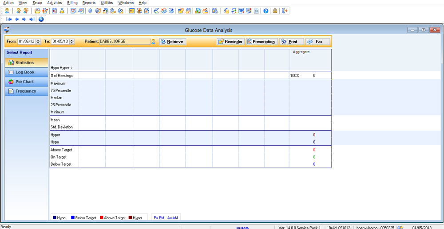Image resolution: width=444 pixels, height=229 pixels.
Task: Open the Help menu
Action: [x=143, y=3]
